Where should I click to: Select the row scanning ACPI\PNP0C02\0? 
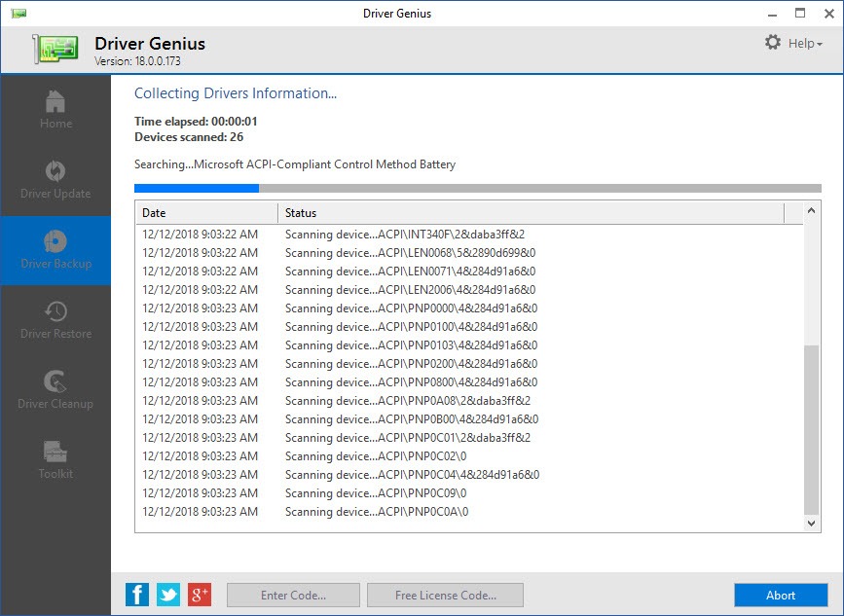pos(469,455)
